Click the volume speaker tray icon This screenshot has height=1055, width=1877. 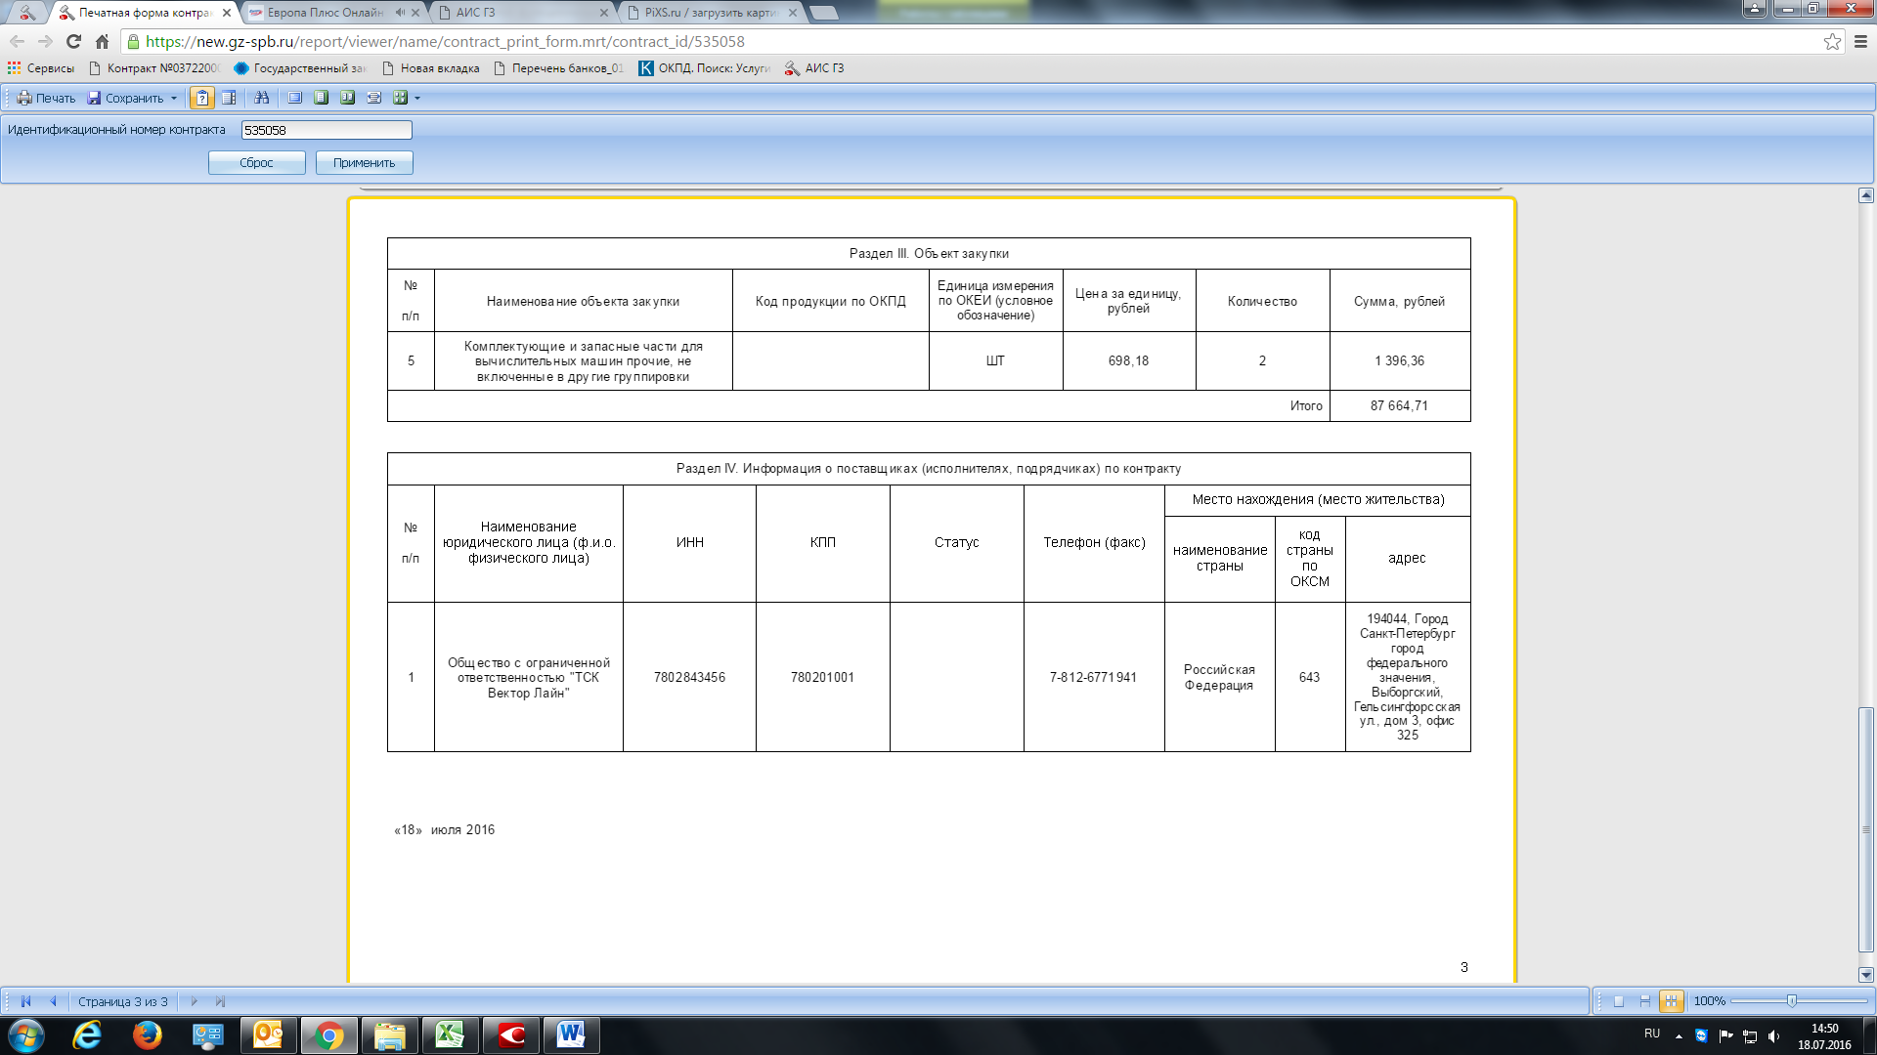pos(1773,1035)
